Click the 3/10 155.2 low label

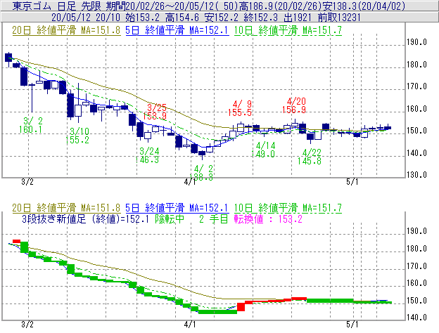tap(77, 136)
